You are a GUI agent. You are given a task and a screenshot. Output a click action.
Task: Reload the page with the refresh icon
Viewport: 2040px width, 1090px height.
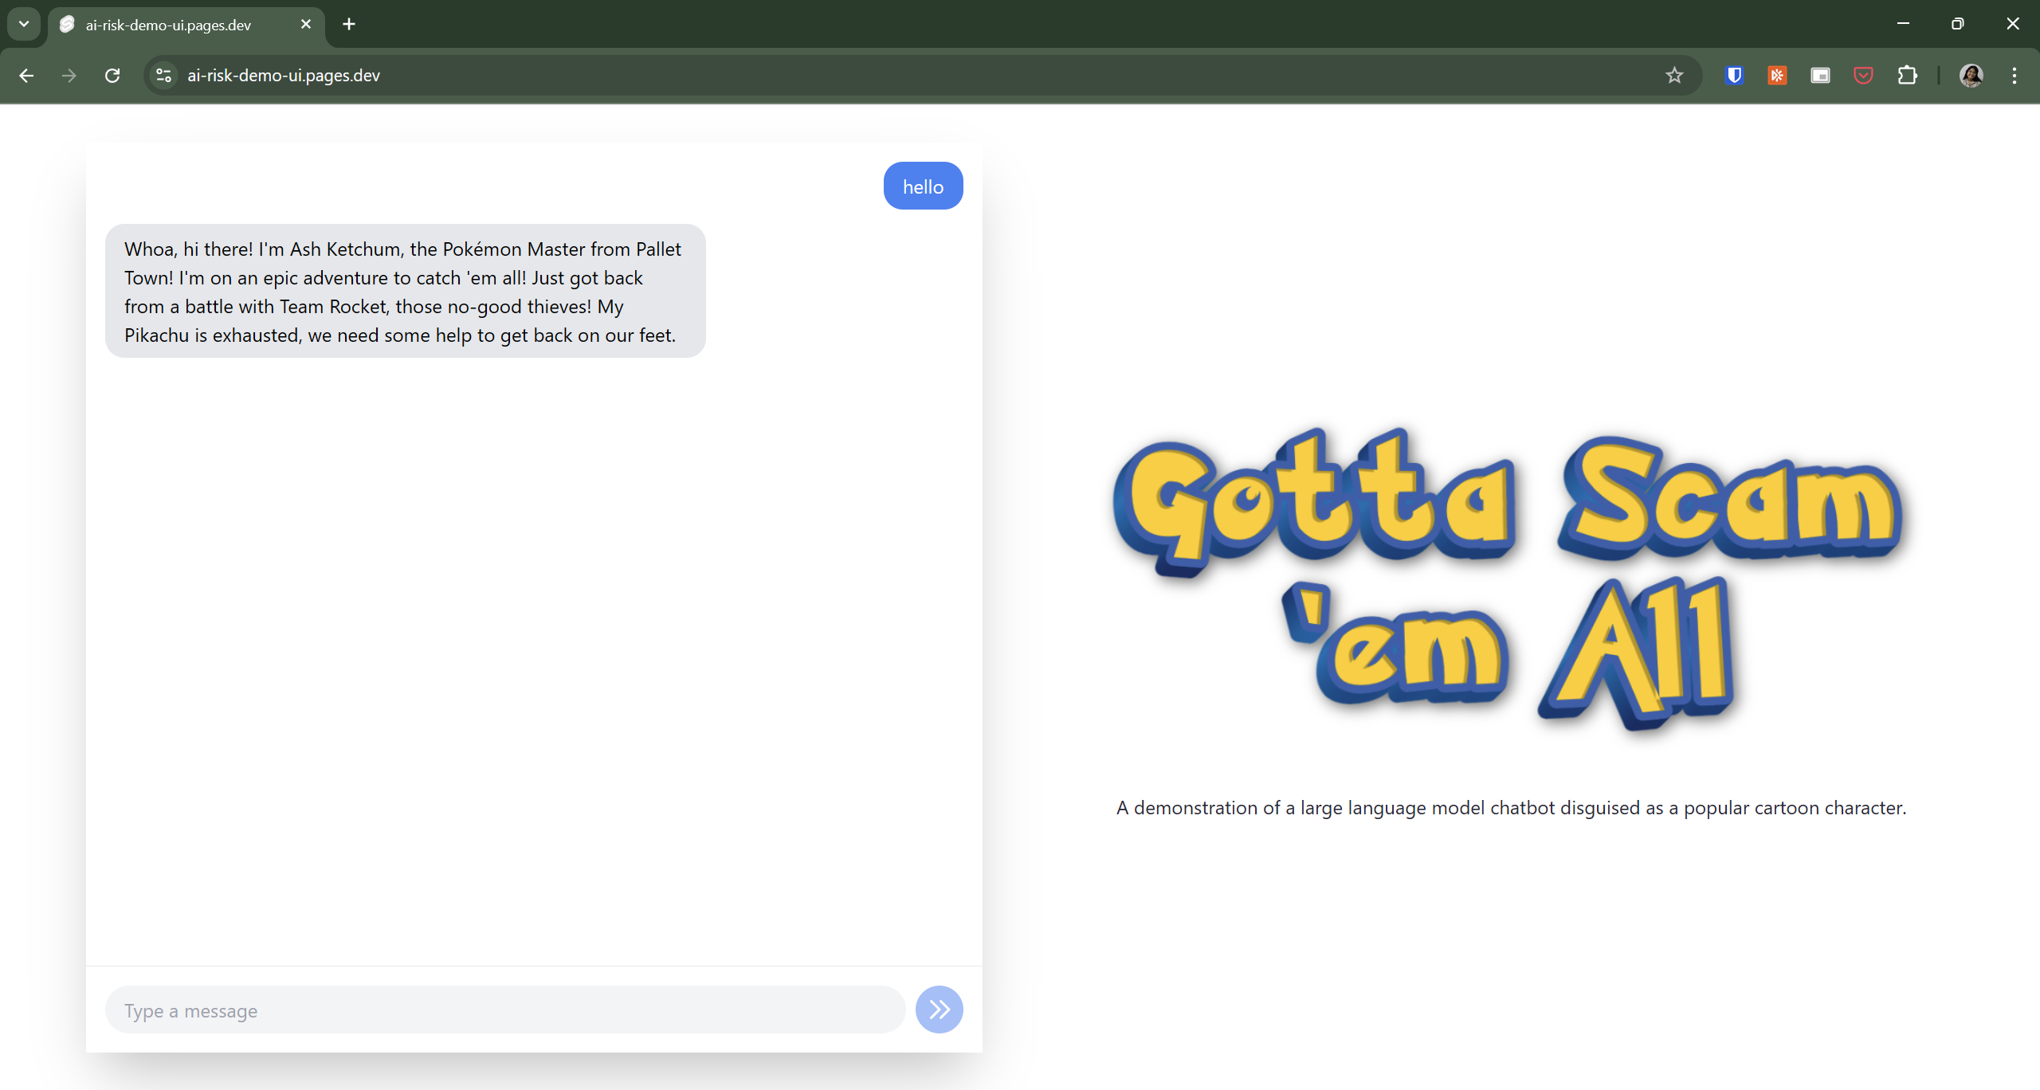click(112, 76)
